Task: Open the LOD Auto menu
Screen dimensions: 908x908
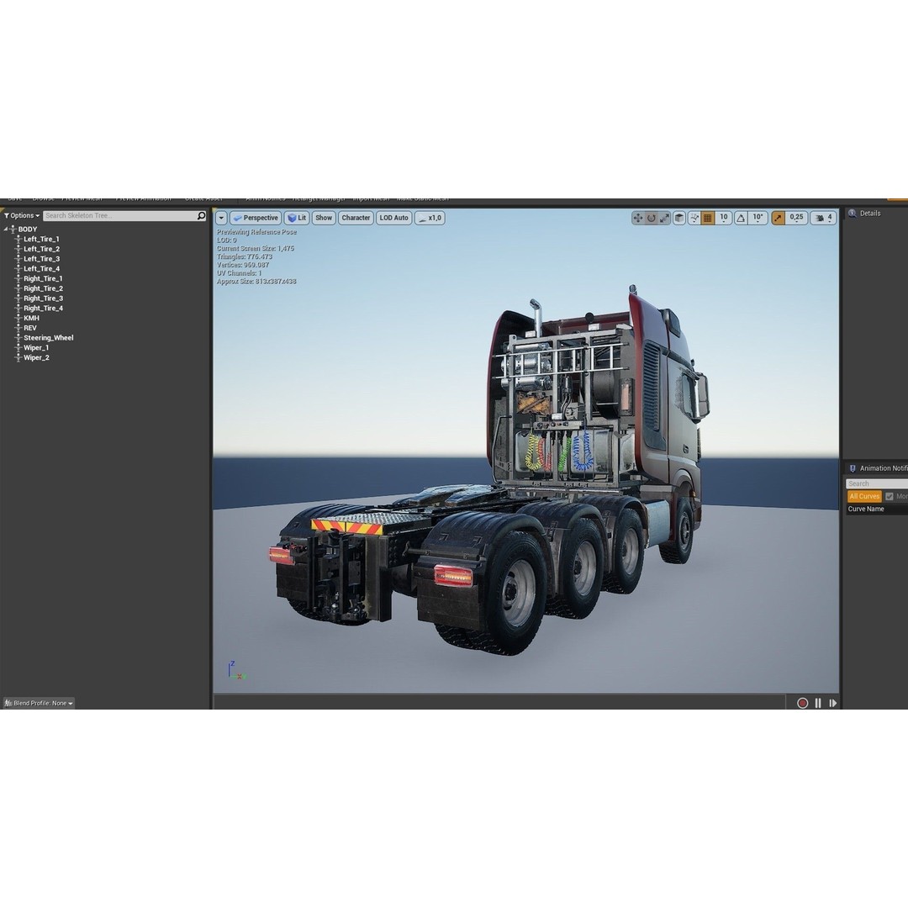Action: (393, 218)
